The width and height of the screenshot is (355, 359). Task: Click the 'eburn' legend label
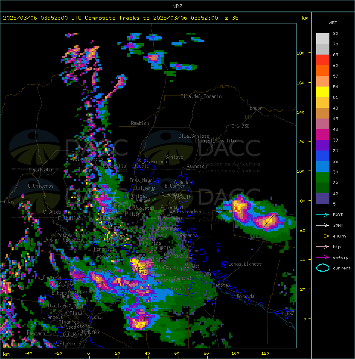pos(339,236)
